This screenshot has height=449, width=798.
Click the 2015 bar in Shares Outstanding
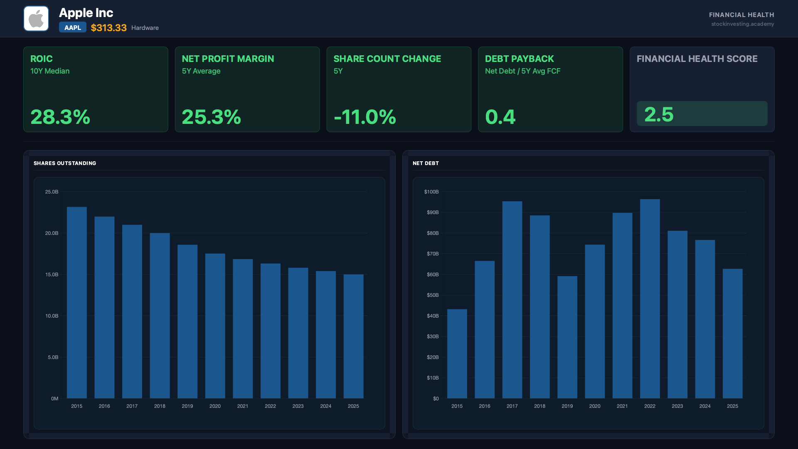(x=77, y=303)
